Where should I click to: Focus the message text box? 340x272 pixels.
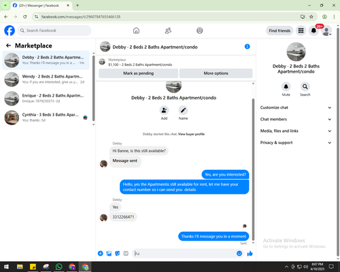pyautogui.click(x=185, y=254)
